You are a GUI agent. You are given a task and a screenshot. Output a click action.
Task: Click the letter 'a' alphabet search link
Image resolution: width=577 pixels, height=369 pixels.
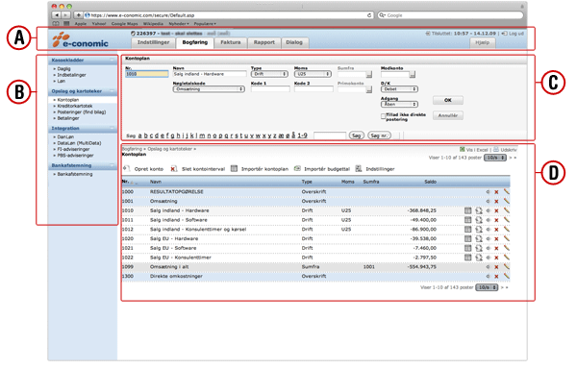[139, 135]
